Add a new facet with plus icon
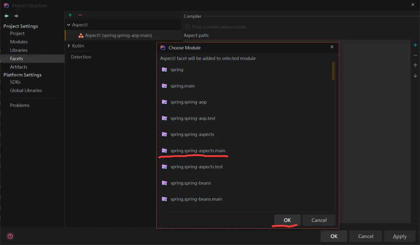420x245 pixels. 70,15
